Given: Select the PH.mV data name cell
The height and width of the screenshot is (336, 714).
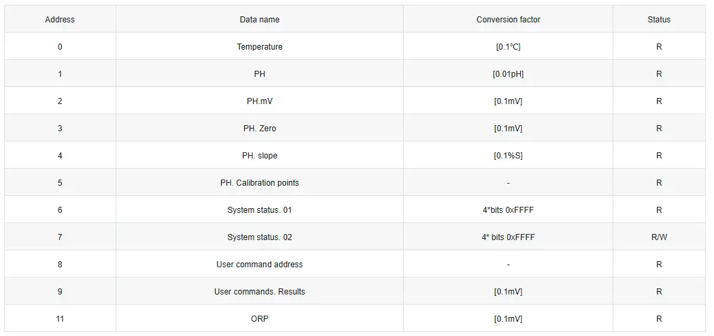Looking at the screenshot, I should tap(260, 101).
